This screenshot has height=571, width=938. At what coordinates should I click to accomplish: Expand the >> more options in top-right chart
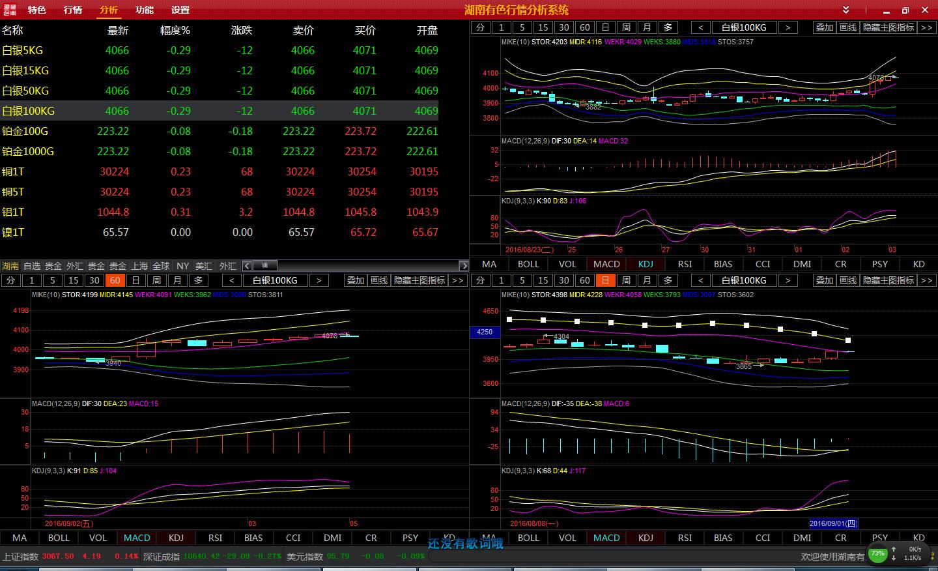[927, 27]
